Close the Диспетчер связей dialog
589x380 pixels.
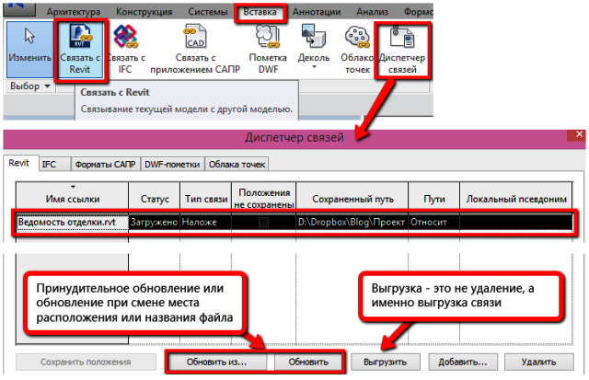[579, 134]
